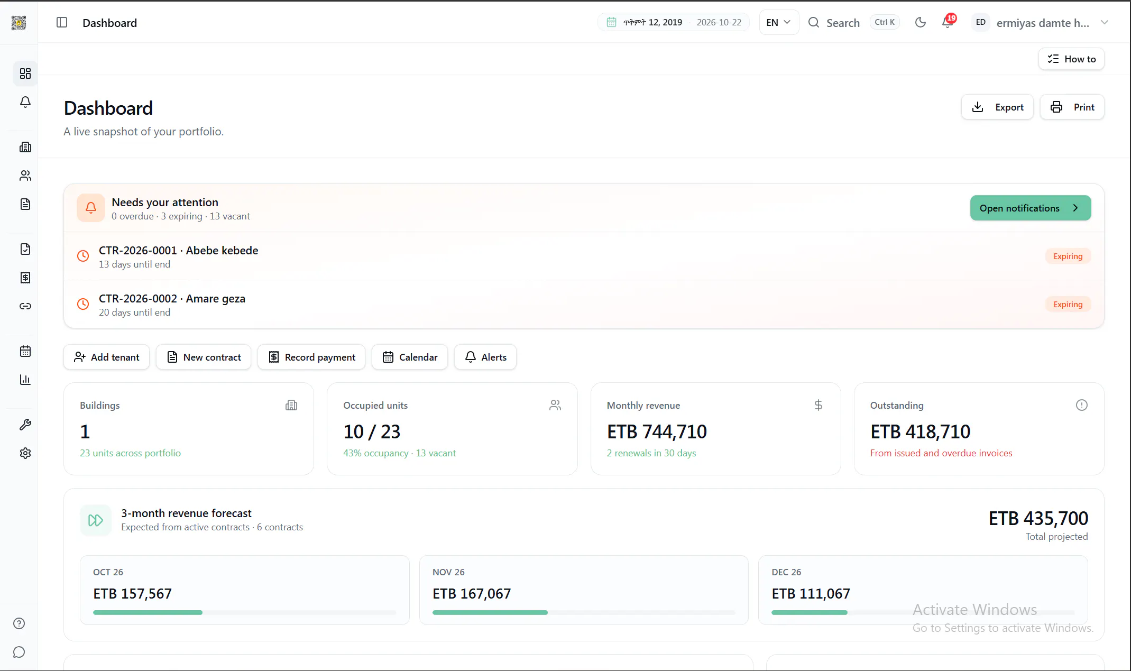Image resolution: width=1131 pixels, height=671 pixels.
Task: Open the buildings icon in sidebar
Action: (x=25, y=148)
